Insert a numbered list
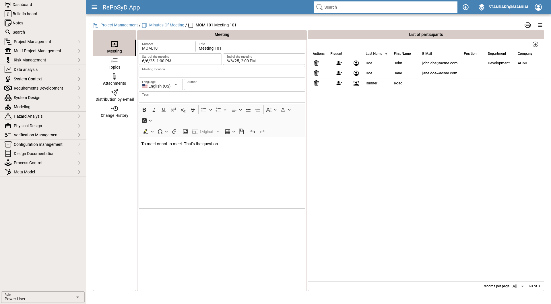This screenshot has height=304, width=551. (218, 110)
